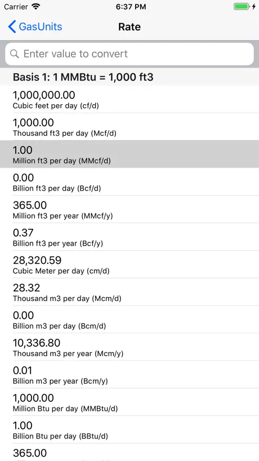Image resolution: width=259 pixels, height=461 pixels.
Task: Select Thousand m3 per day (Mcm/d) row
Action: tap(129, 292)
